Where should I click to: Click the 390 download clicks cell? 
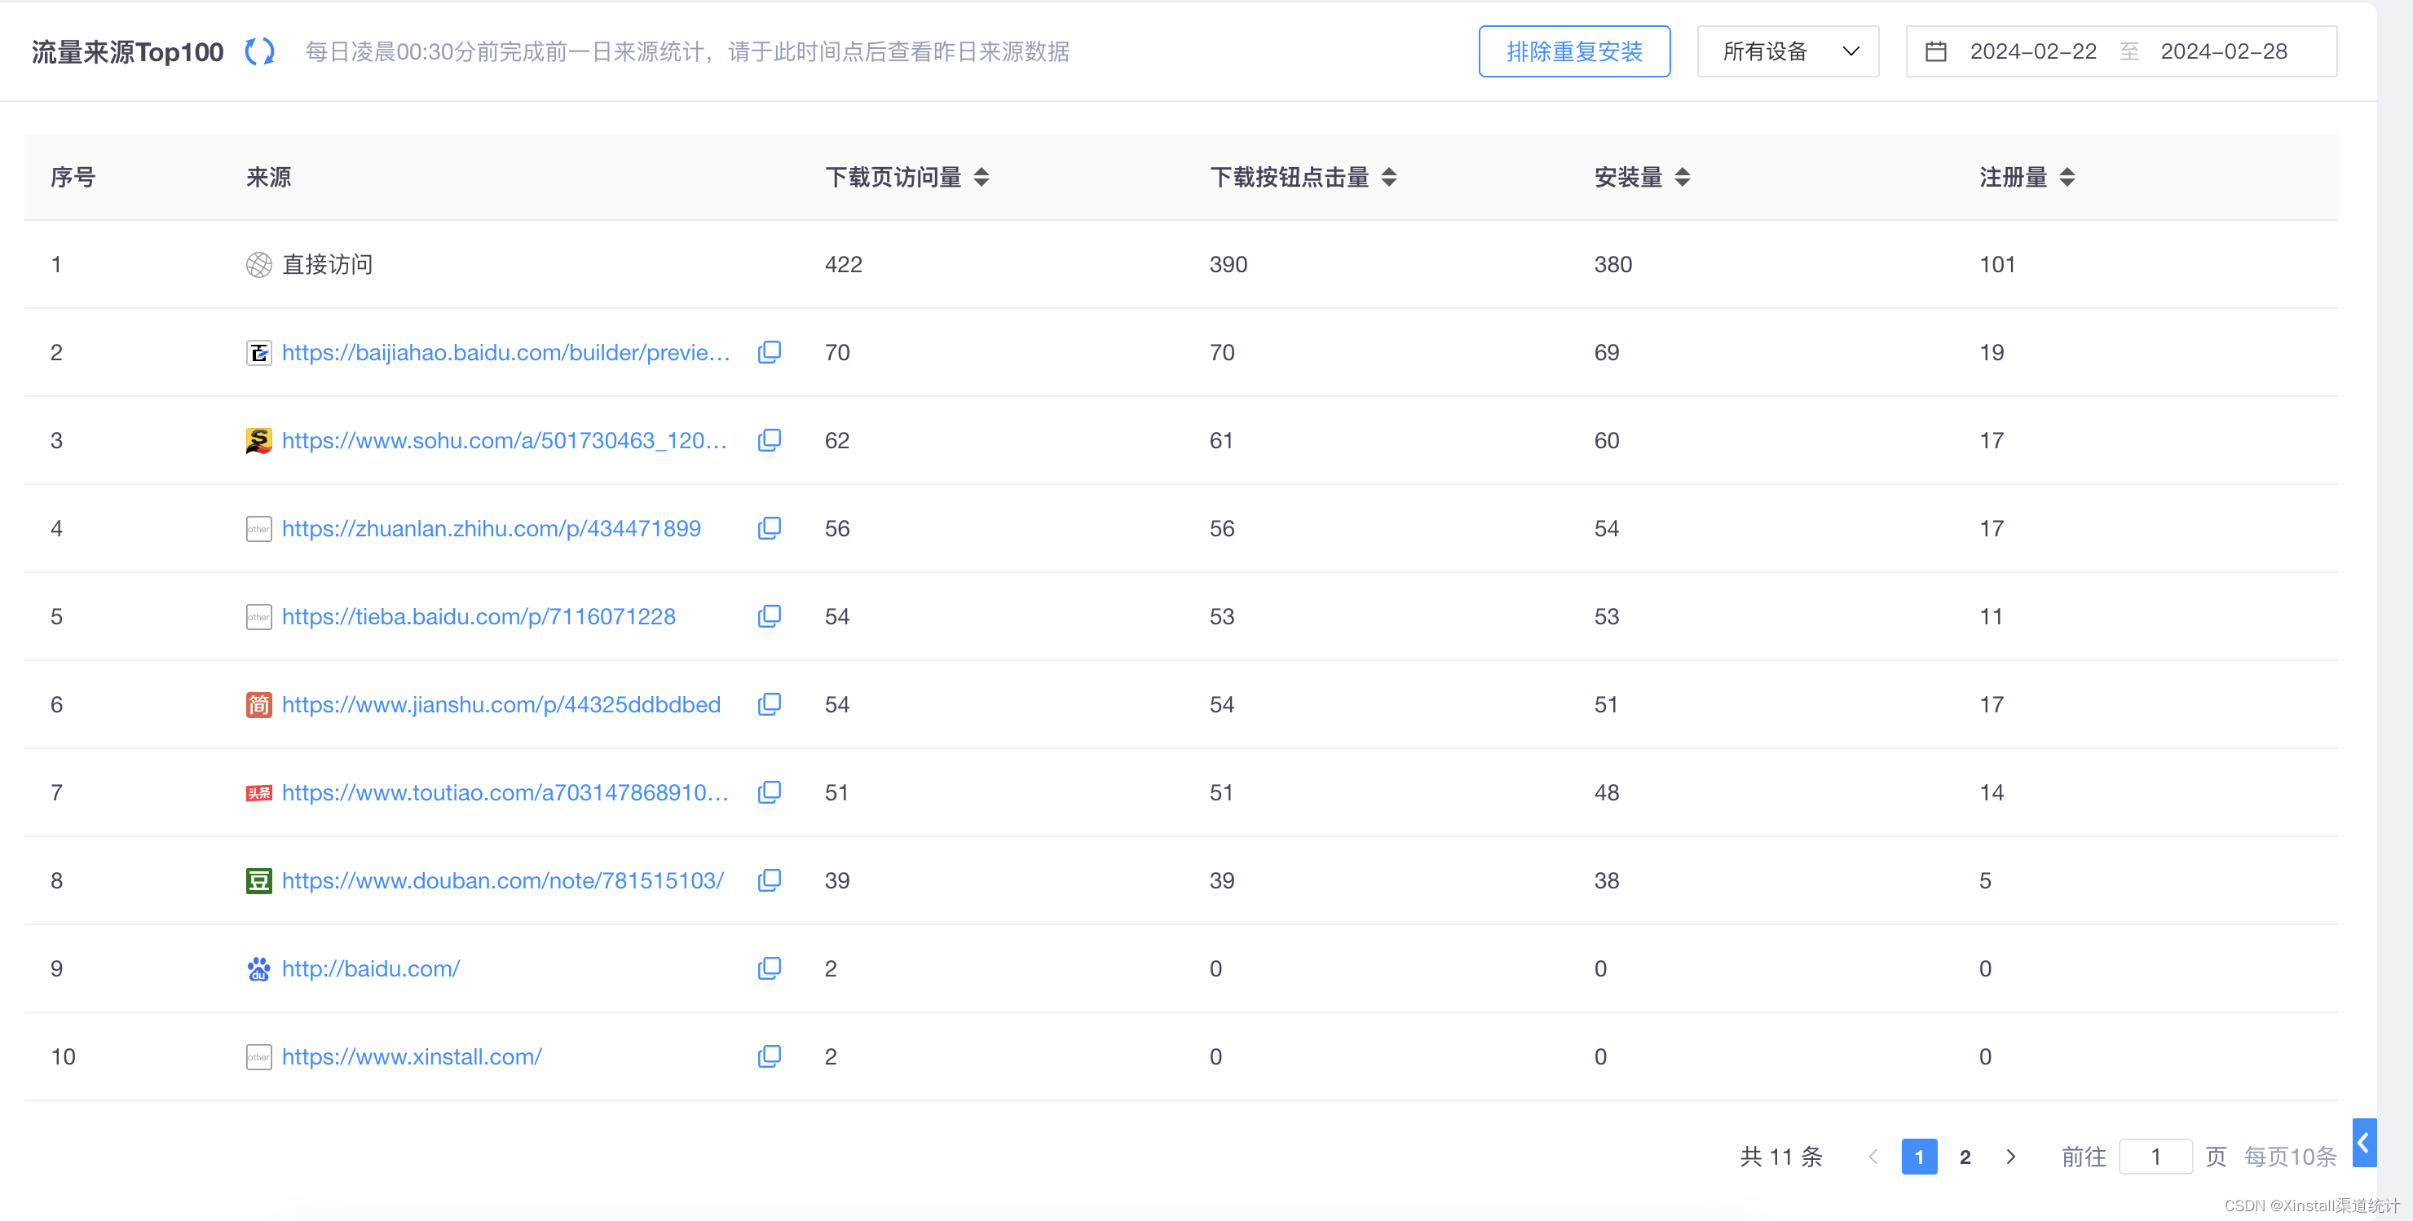pos(1228,265)
